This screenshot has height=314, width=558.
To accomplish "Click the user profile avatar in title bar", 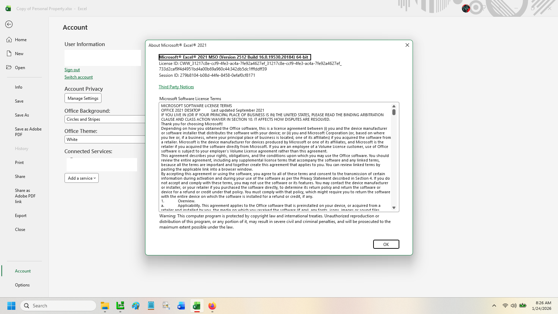I will click(x=466, y=8).
